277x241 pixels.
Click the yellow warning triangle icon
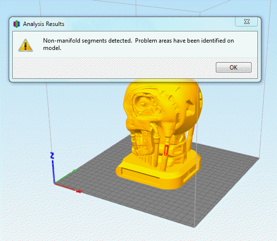tap(25, 45)
